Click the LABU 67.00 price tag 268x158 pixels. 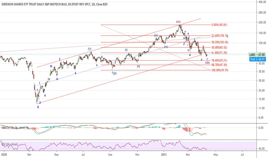click(x=257, y=55)
